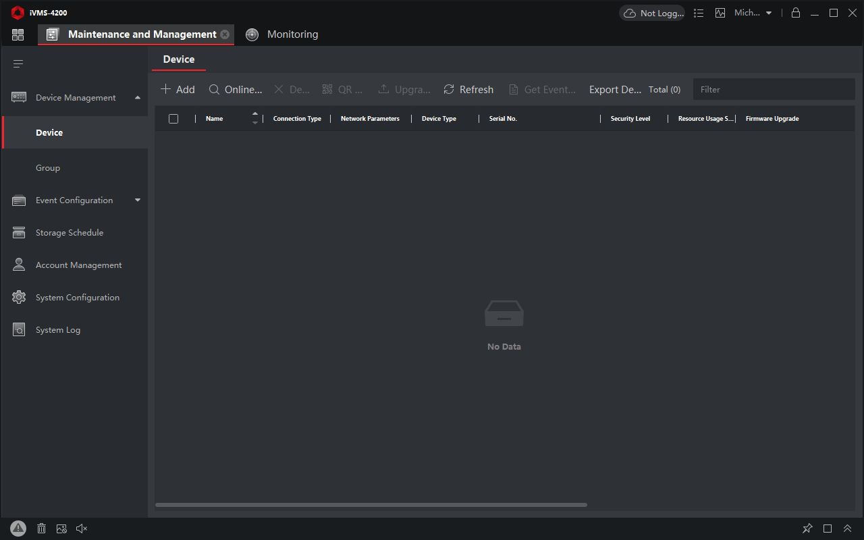Viewport: 864px width, 540px height.
Task: Maximize the bottom panel square icon
Action: 828,529
